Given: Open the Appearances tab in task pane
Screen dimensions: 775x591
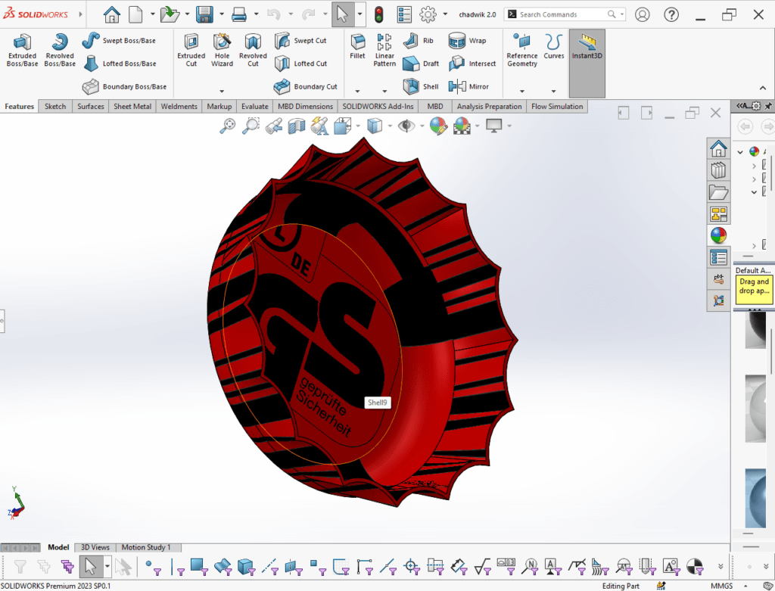Looking at the screenshot, I should coord(718,235).
